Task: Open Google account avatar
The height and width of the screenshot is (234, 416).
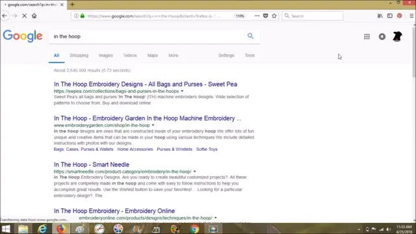Action: click(x=397, y=36)
